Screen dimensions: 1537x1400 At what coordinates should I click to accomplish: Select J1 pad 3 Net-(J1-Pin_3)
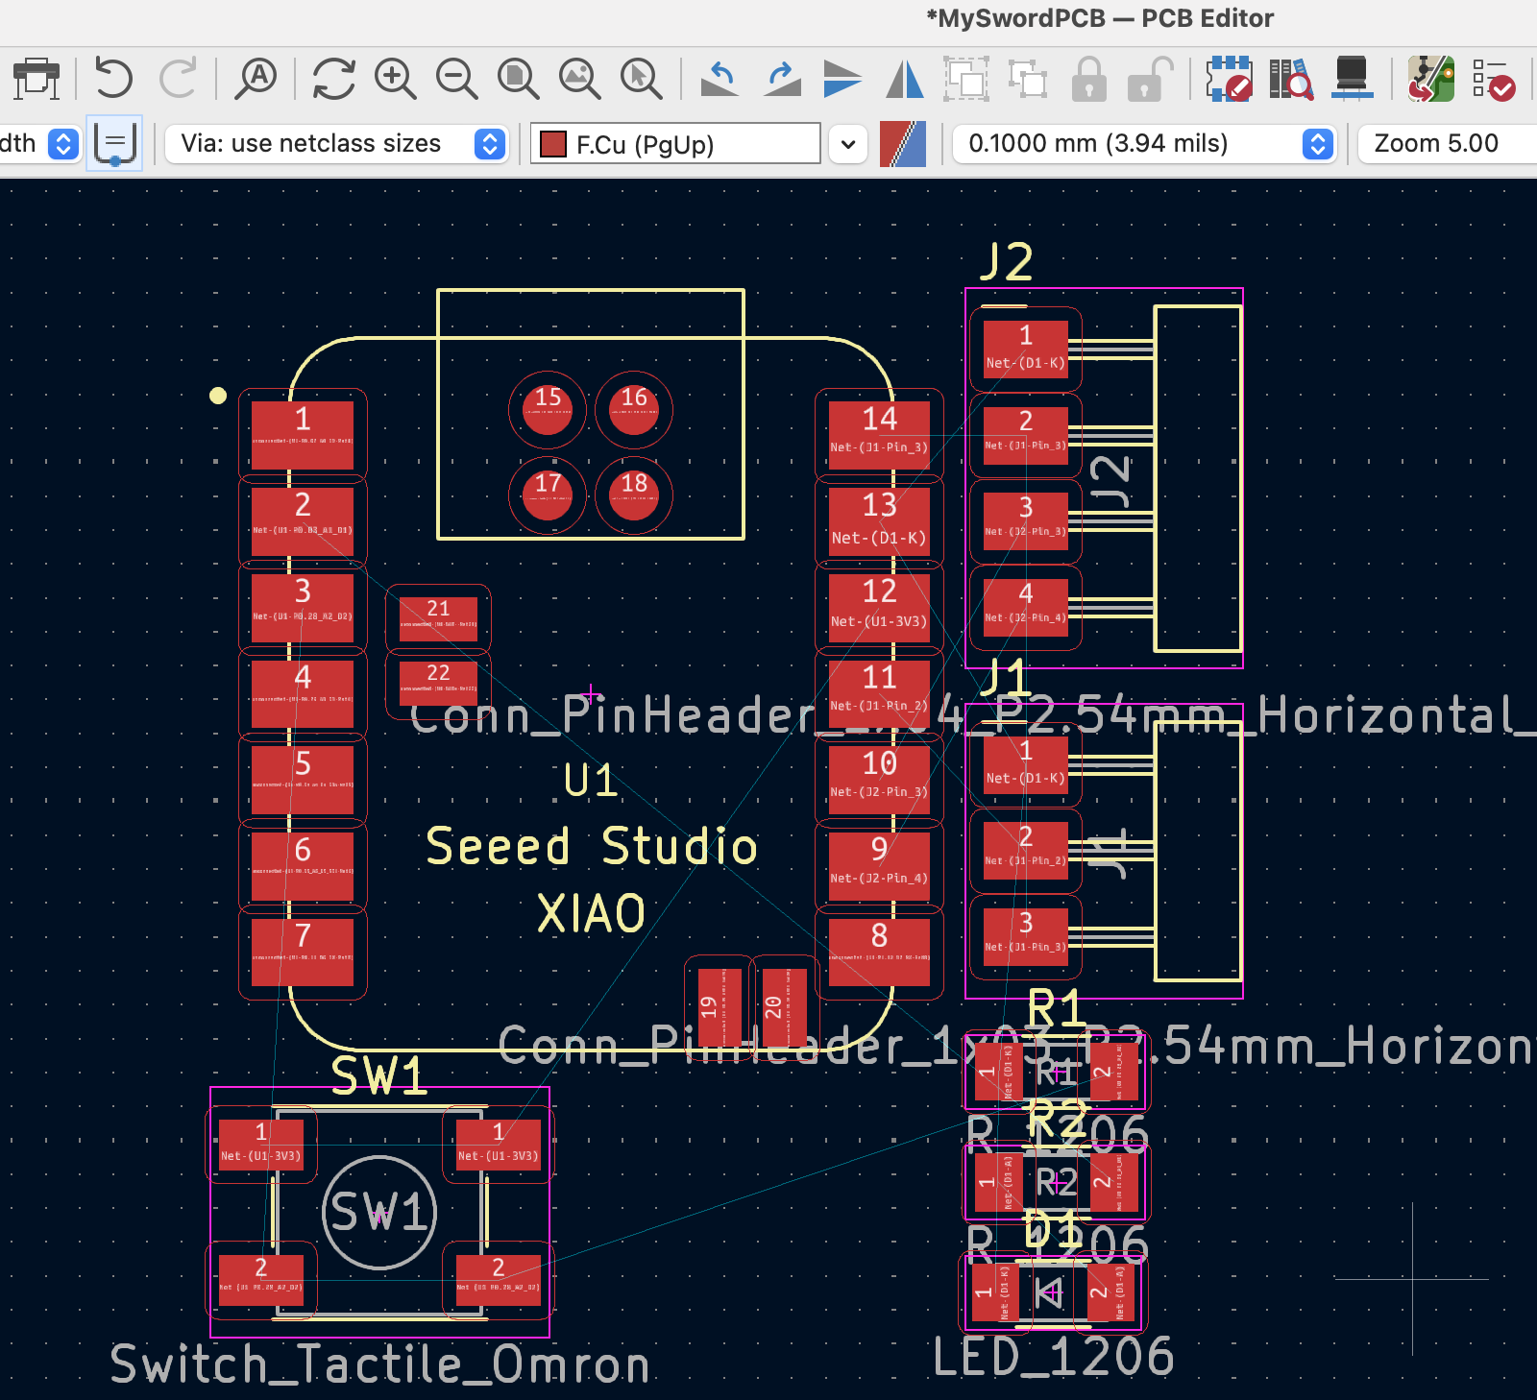[x=1026, y=936]
